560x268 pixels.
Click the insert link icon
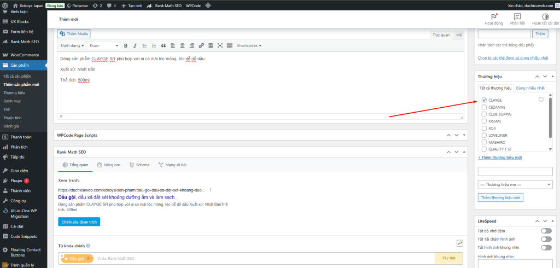pyautogui.click(x=201, y=45)
